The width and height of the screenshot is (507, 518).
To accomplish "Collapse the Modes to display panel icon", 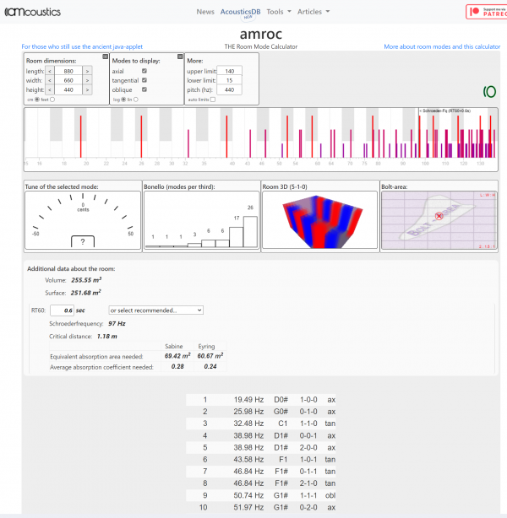I will point(178,57).
